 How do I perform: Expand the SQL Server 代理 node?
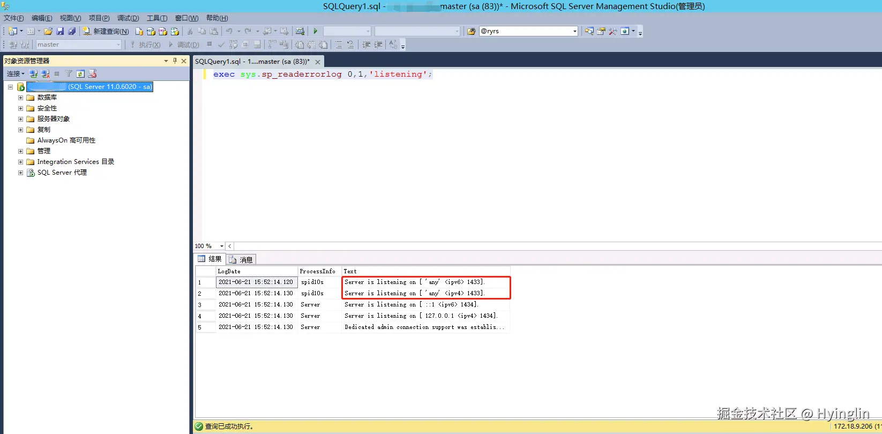tap(20, 173)
